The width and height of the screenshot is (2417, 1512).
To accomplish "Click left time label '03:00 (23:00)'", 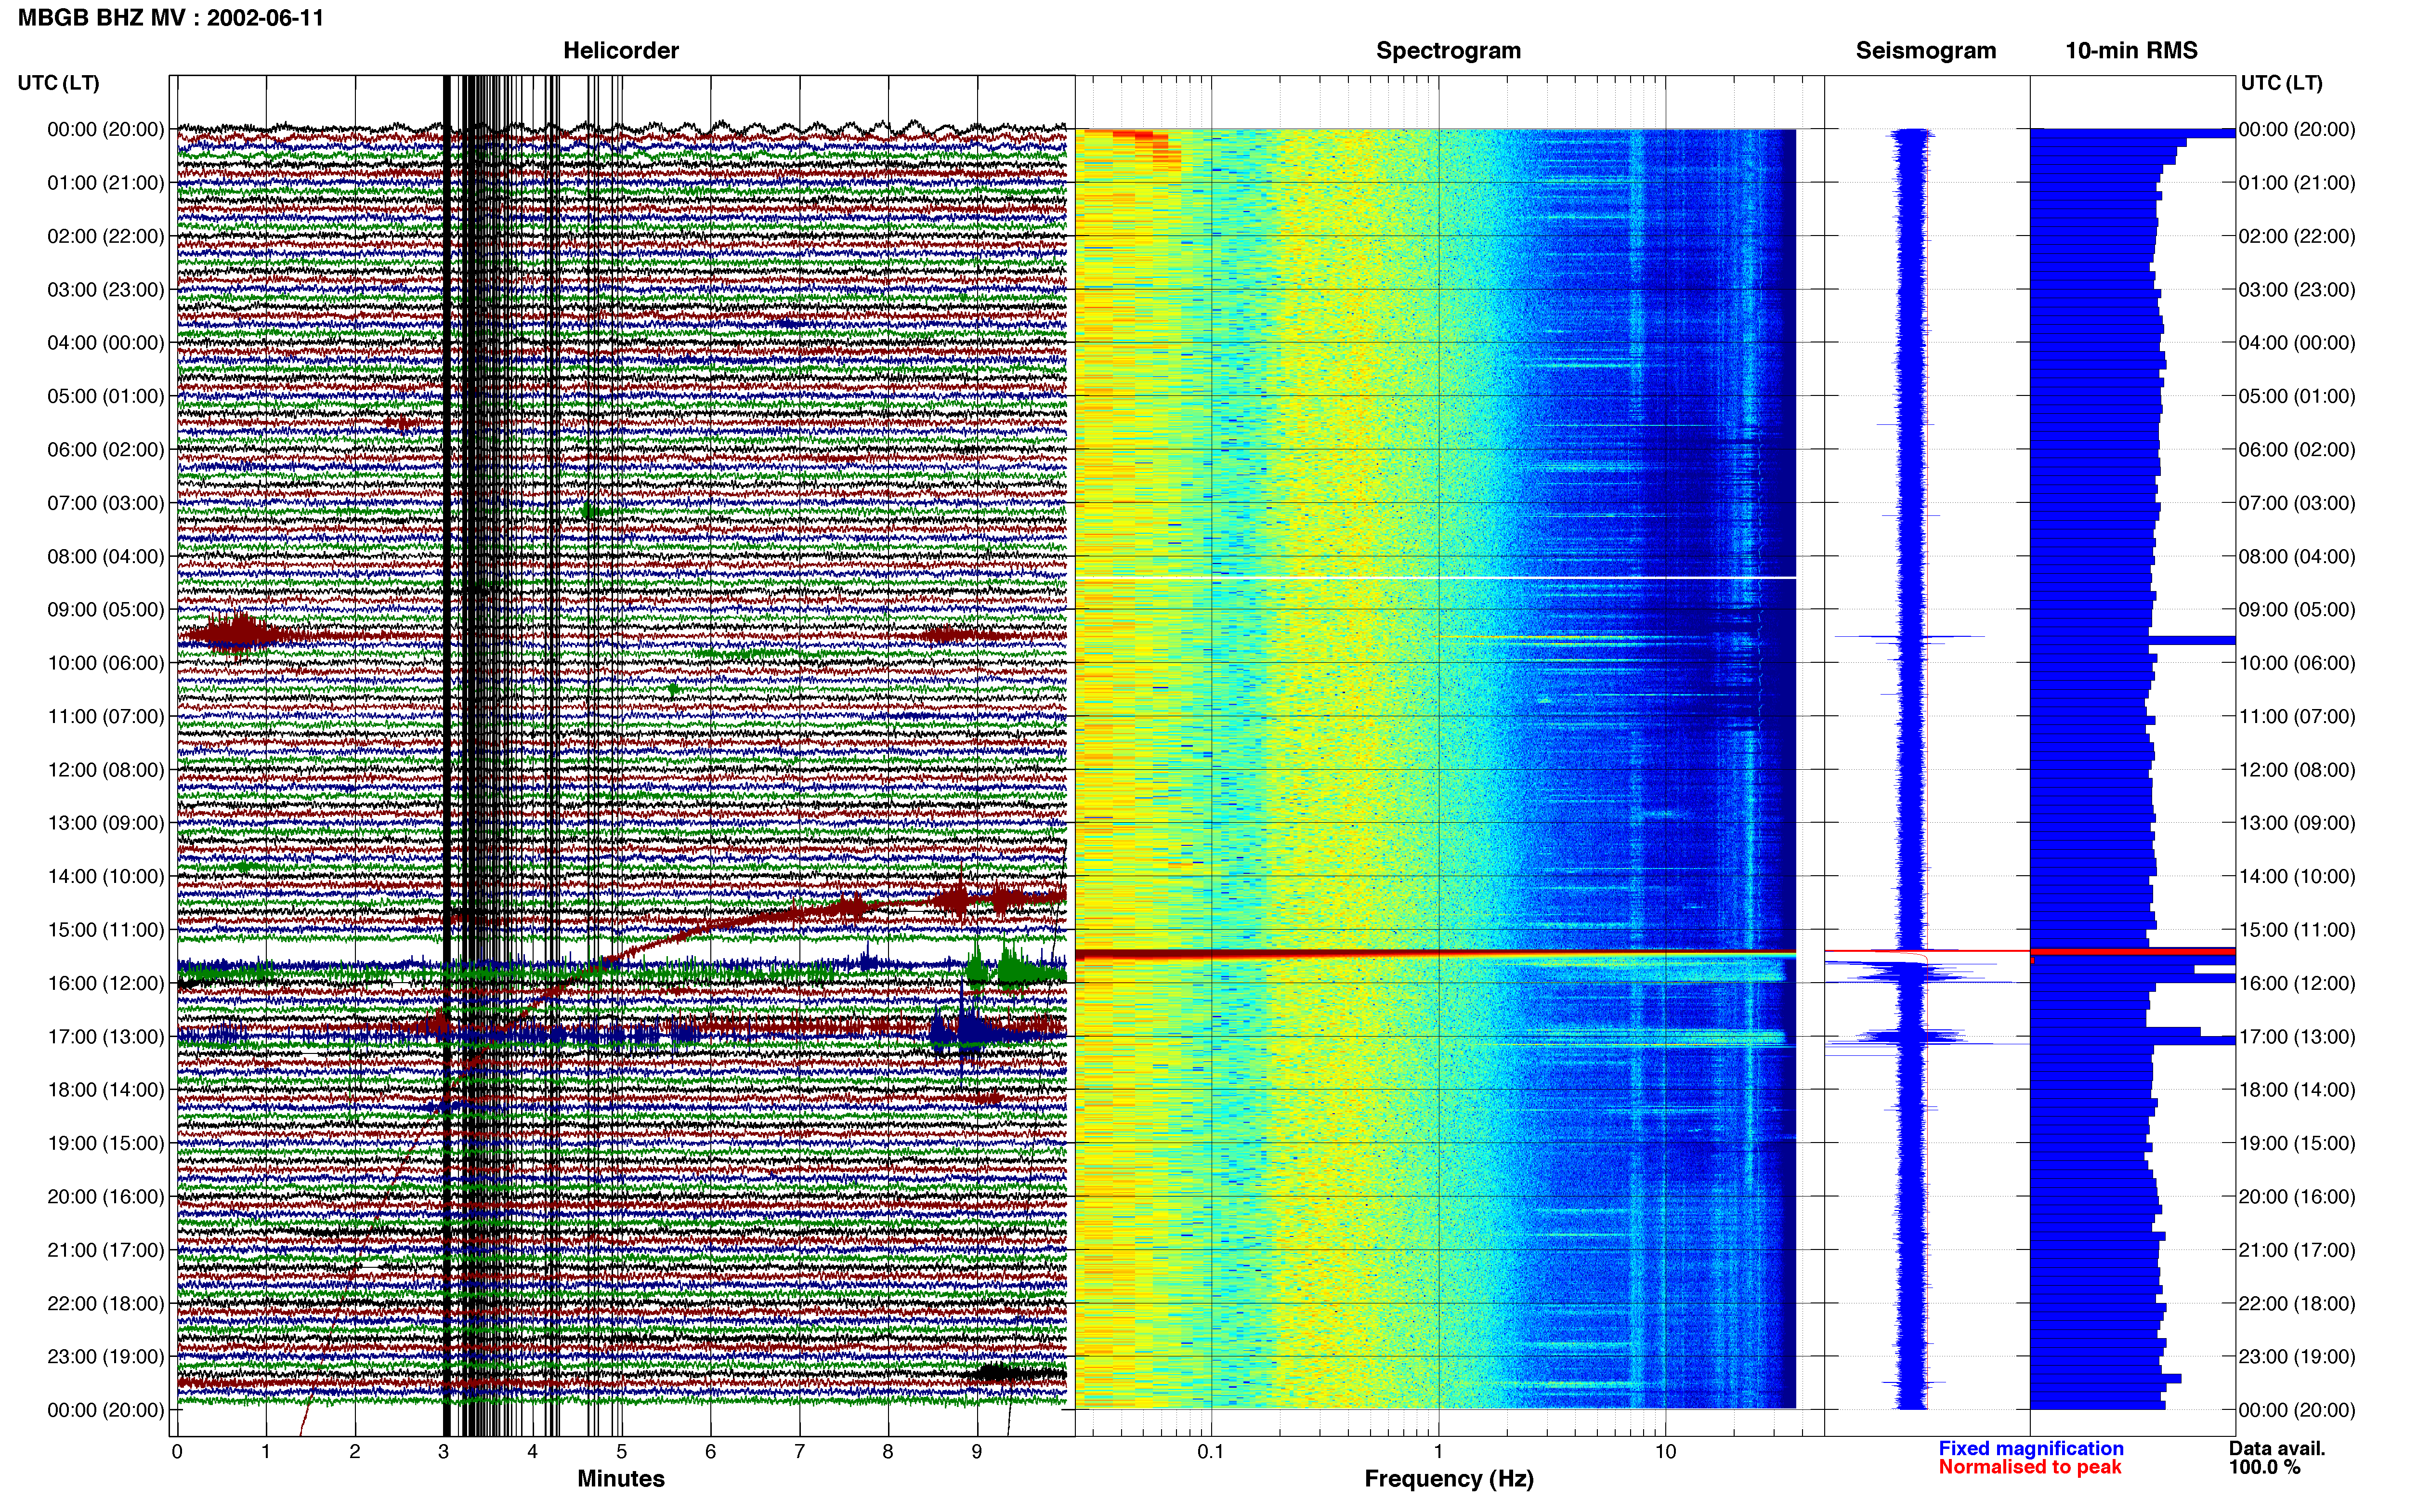I will click(106, 289).
